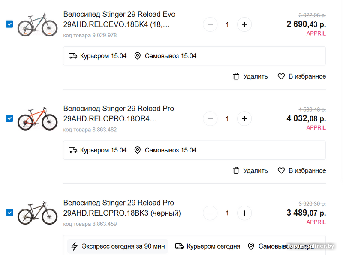The width and height of the screenshot is (343, 255).
Task: Open the orange Reload Pro bike image
Action: coord(37,119)
